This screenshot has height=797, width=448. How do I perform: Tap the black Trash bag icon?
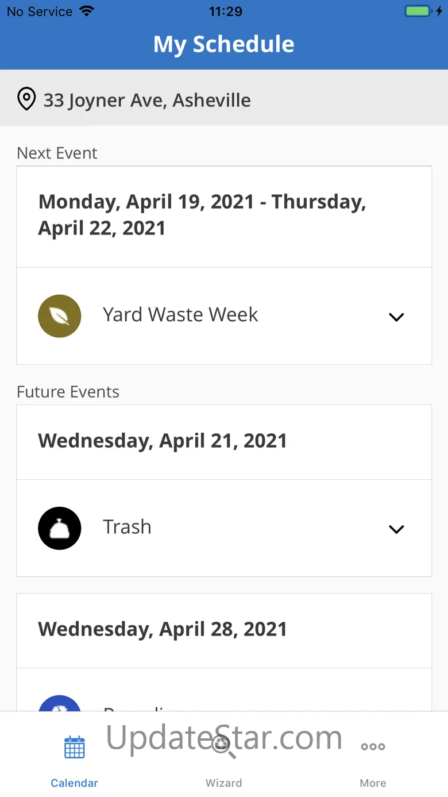click(x=60, y=528)
